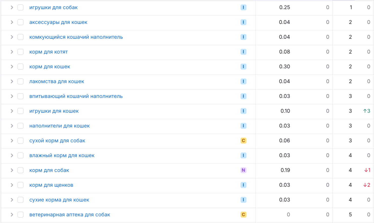Screen dimensions: 374x223
Task: Open keyword сухой корм для собак
Action: (x=57, y=141)
